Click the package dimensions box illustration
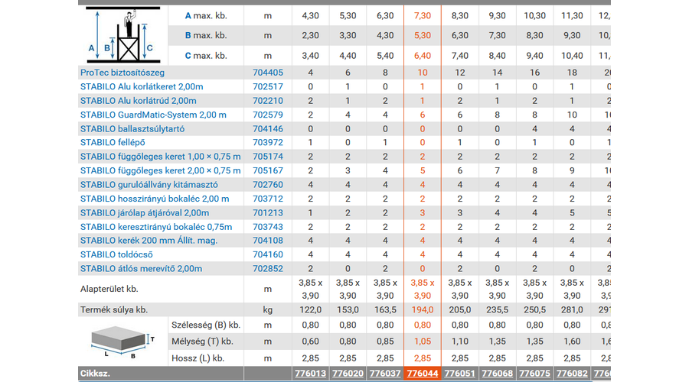Viewport: 689px width, 382px height. [122, 342]
